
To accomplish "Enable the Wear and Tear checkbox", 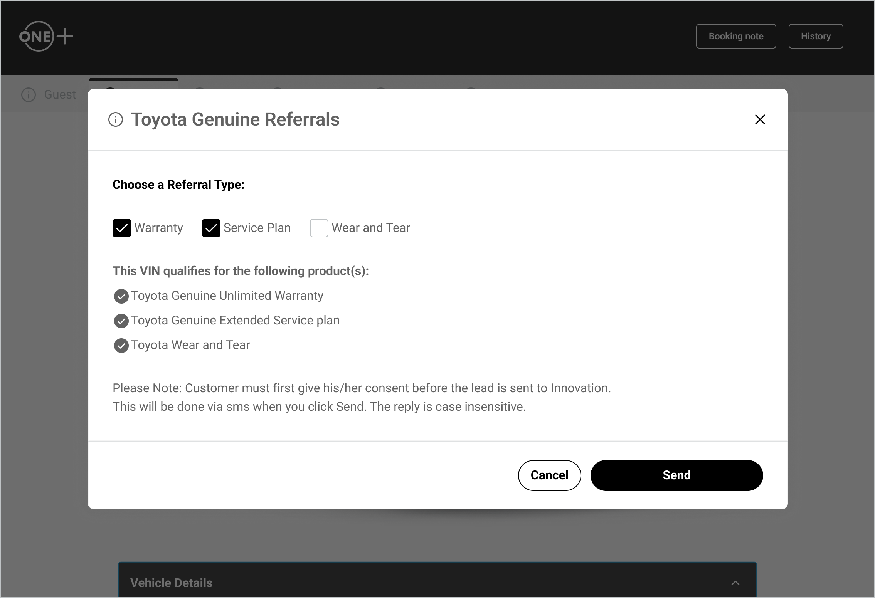I will click(x=319, y=228).
